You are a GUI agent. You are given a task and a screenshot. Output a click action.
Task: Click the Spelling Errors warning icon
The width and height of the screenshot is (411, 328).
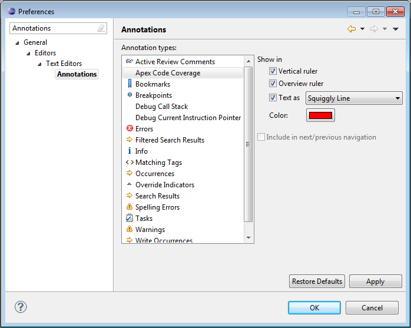129,207
